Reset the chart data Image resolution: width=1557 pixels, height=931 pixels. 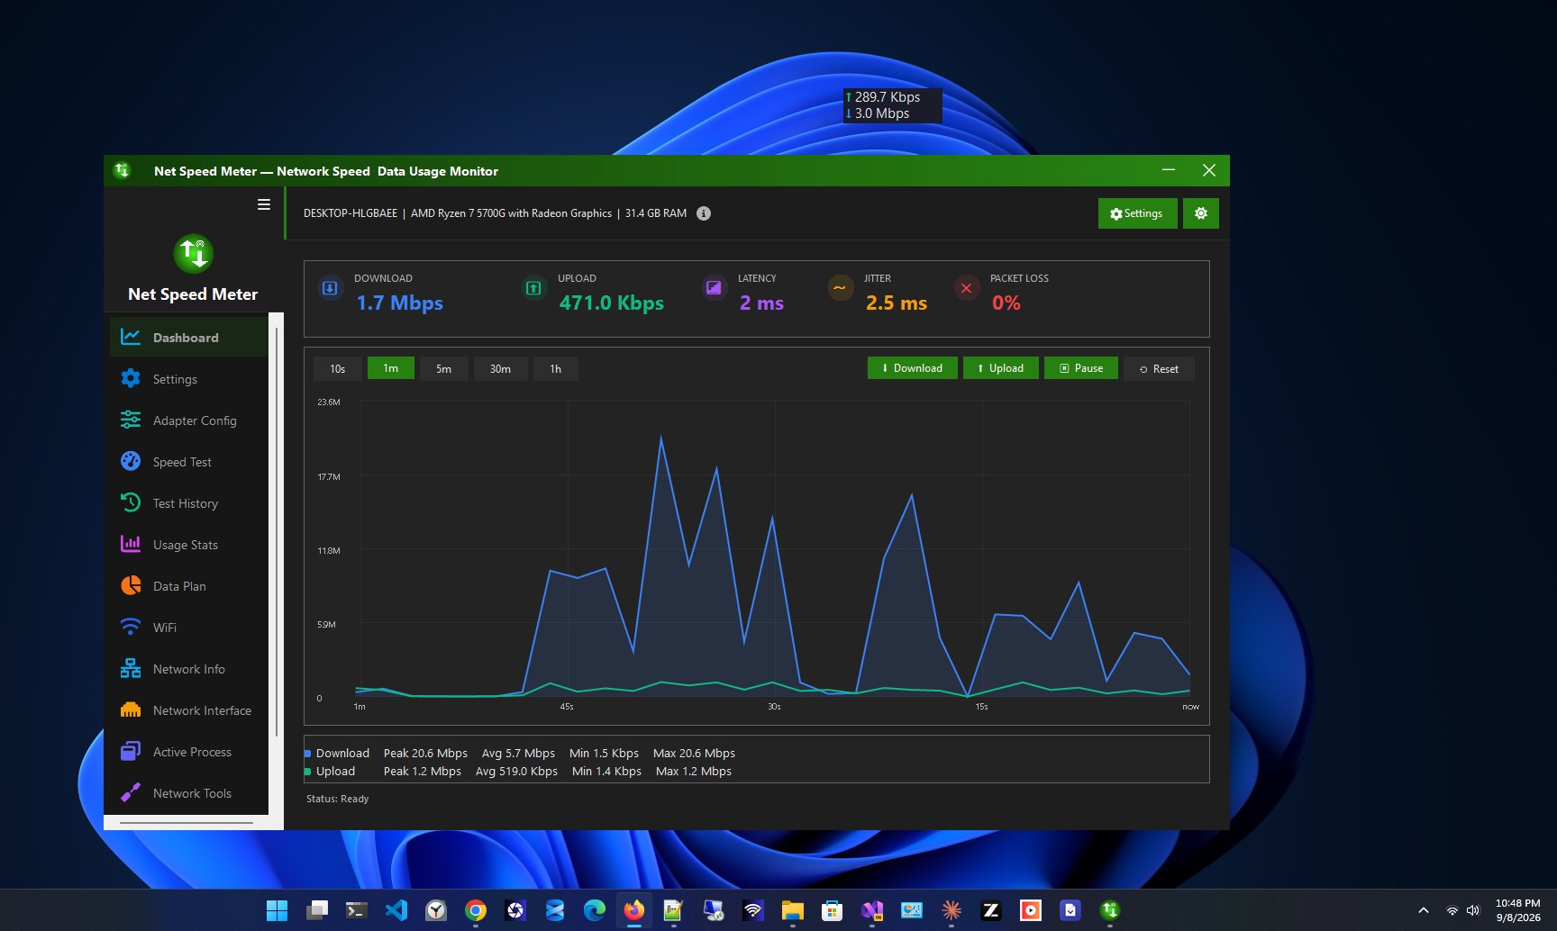pyautogui.click(x=1159, y=368)
